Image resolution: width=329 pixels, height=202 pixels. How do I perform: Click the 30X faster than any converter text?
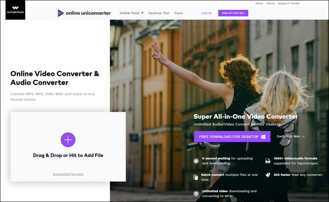(x=298, y=175)
